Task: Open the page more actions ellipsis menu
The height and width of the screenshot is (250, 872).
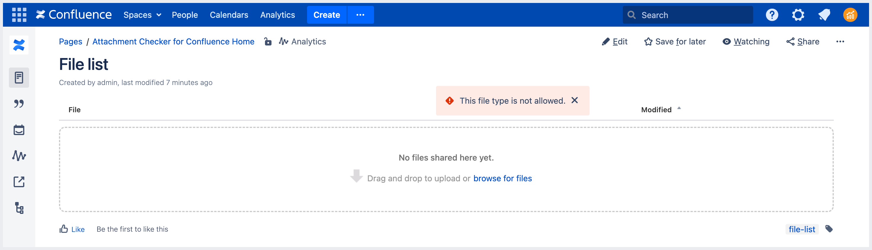Action: click(x=840, y=41)
